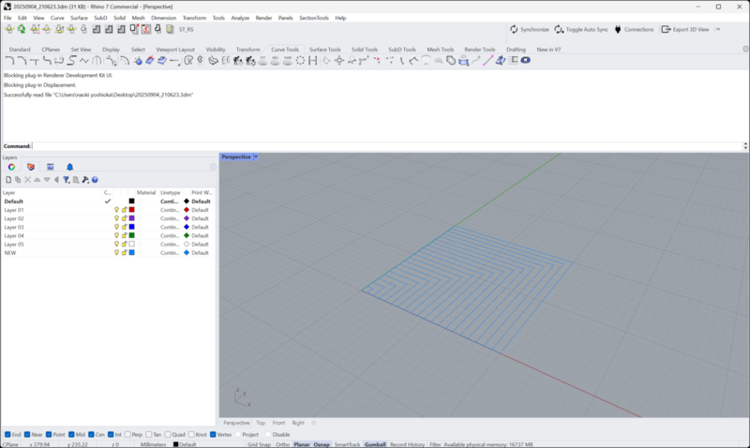Switch to the Front viewport tab
750x448 pixels.
pyautogui.click(x=278, y=423)
